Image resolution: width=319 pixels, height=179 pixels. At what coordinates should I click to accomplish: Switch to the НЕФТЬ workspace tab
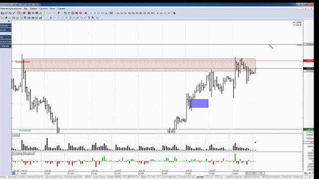point(88,177)
